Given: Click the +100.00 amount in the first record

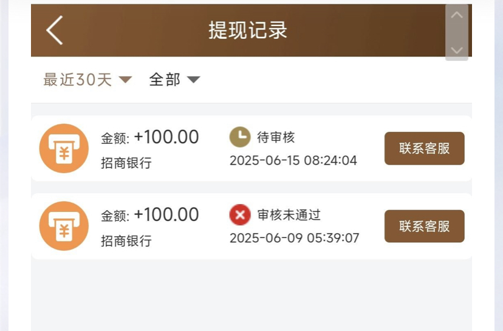Looking at the screenshot, I should 166,137.
